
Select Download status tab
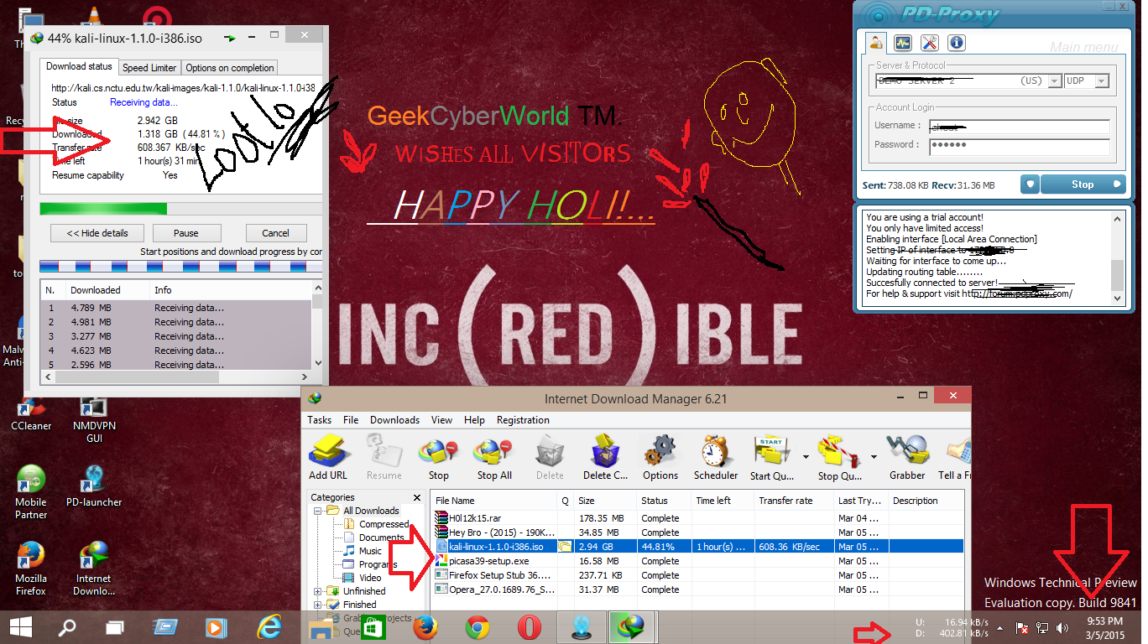pos(79,66)
